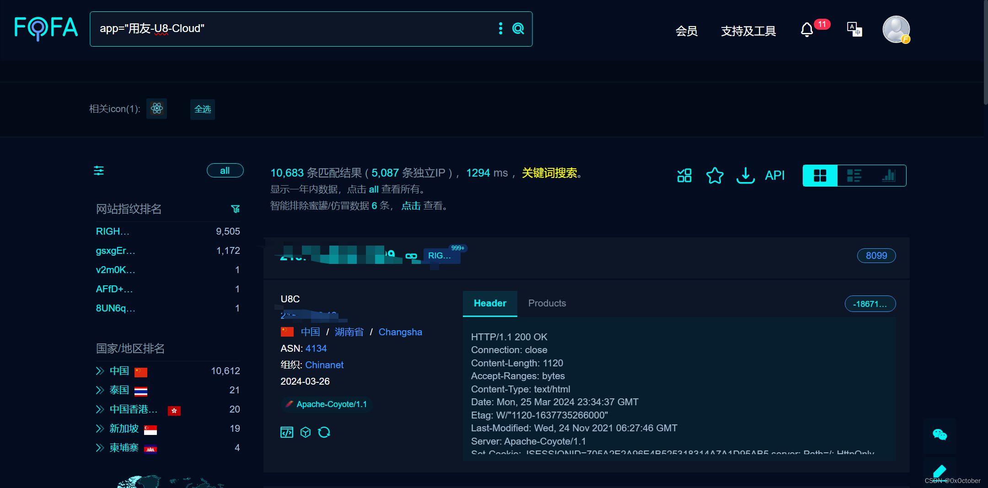Click the U8C title text
The width and height of the screenshot is (988, 488).
pos(290,299)
